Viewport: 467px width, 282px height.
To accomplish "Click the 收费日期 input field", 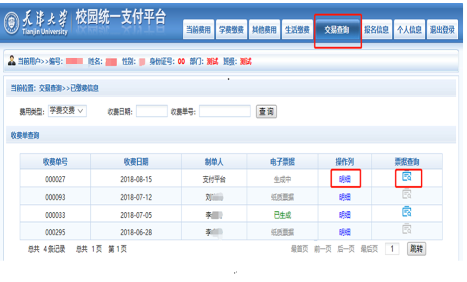I will click(152, 111).
